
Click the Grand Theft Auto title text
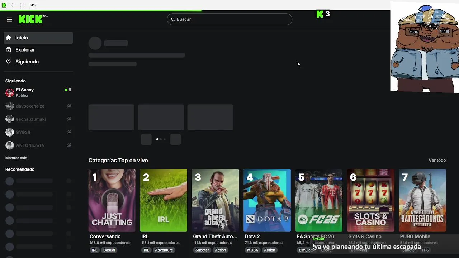click(215, 236)
